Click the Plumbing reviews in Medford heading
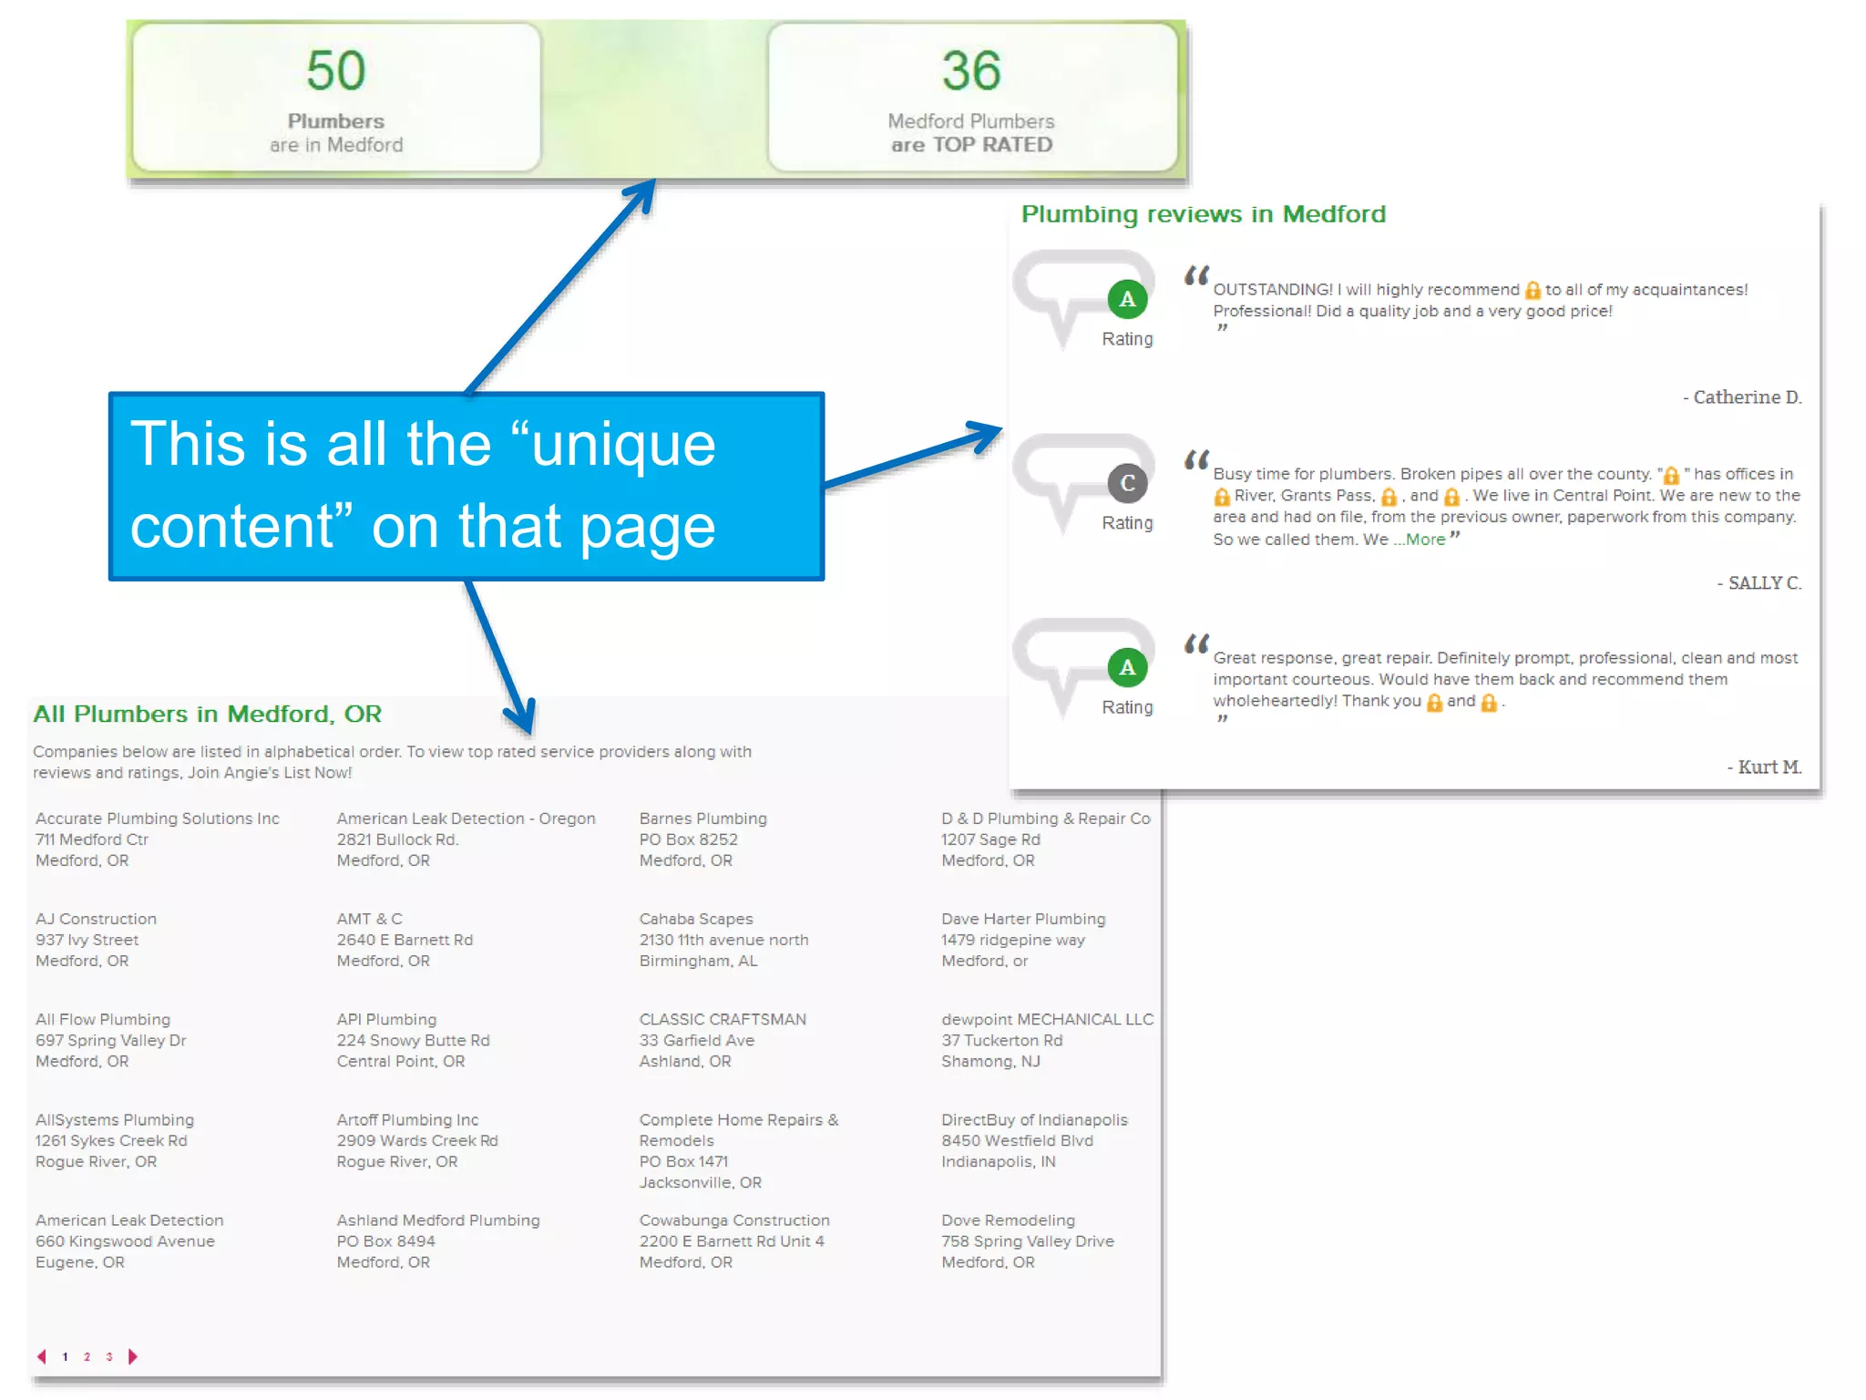 1203,214
